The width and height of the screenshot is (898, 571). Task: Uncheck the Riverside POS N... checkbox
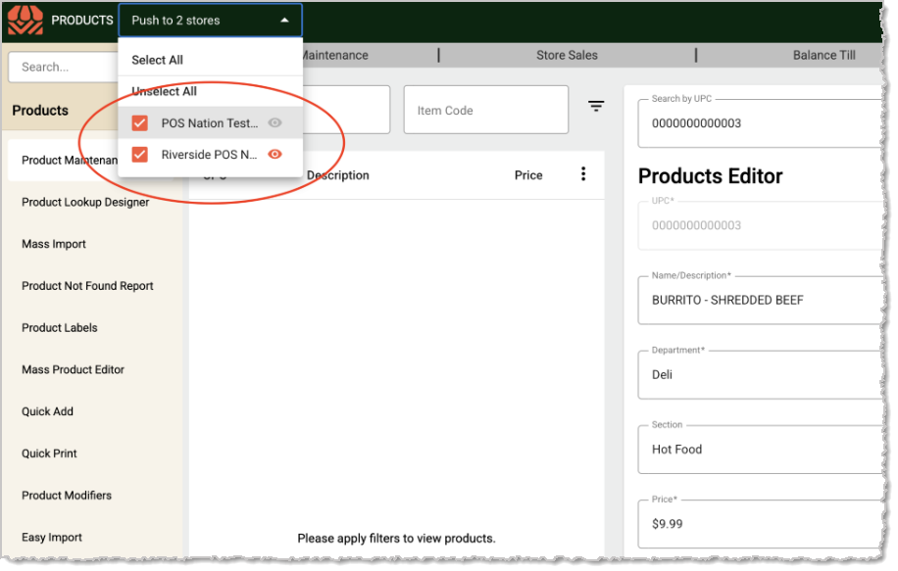[140, 155]
